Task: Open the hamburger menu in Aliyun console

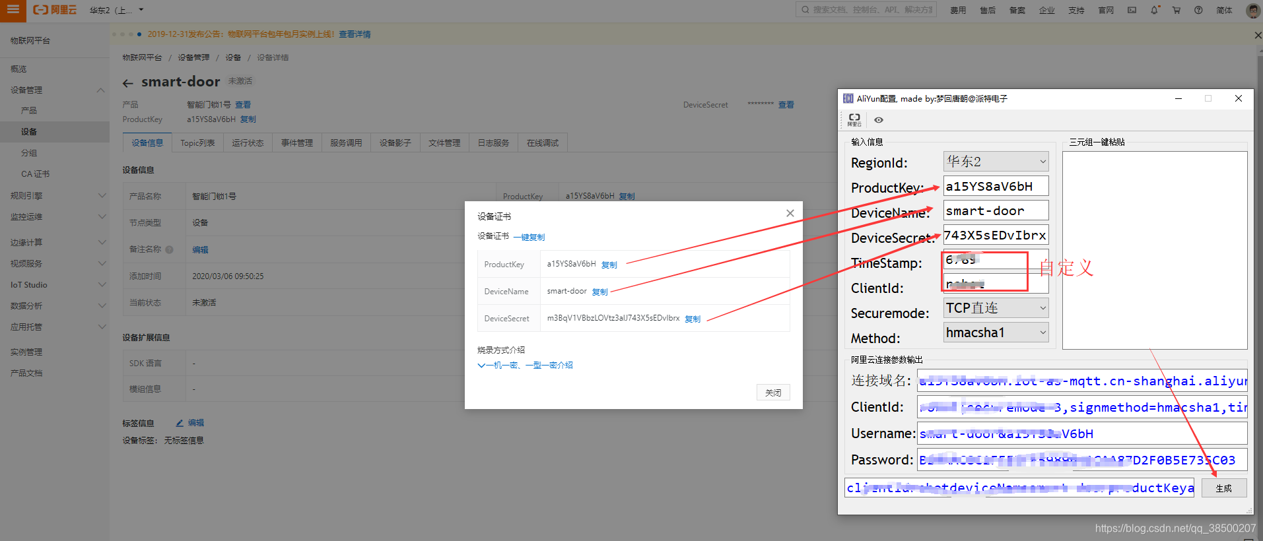Action: click(13, 9)
